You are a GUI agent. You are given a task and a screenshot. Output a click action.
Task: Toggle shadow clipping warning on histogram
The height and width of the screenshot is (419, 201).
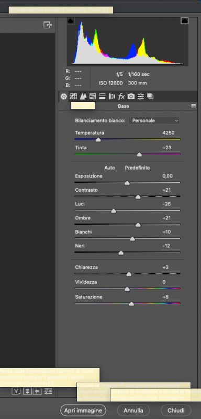71,21
